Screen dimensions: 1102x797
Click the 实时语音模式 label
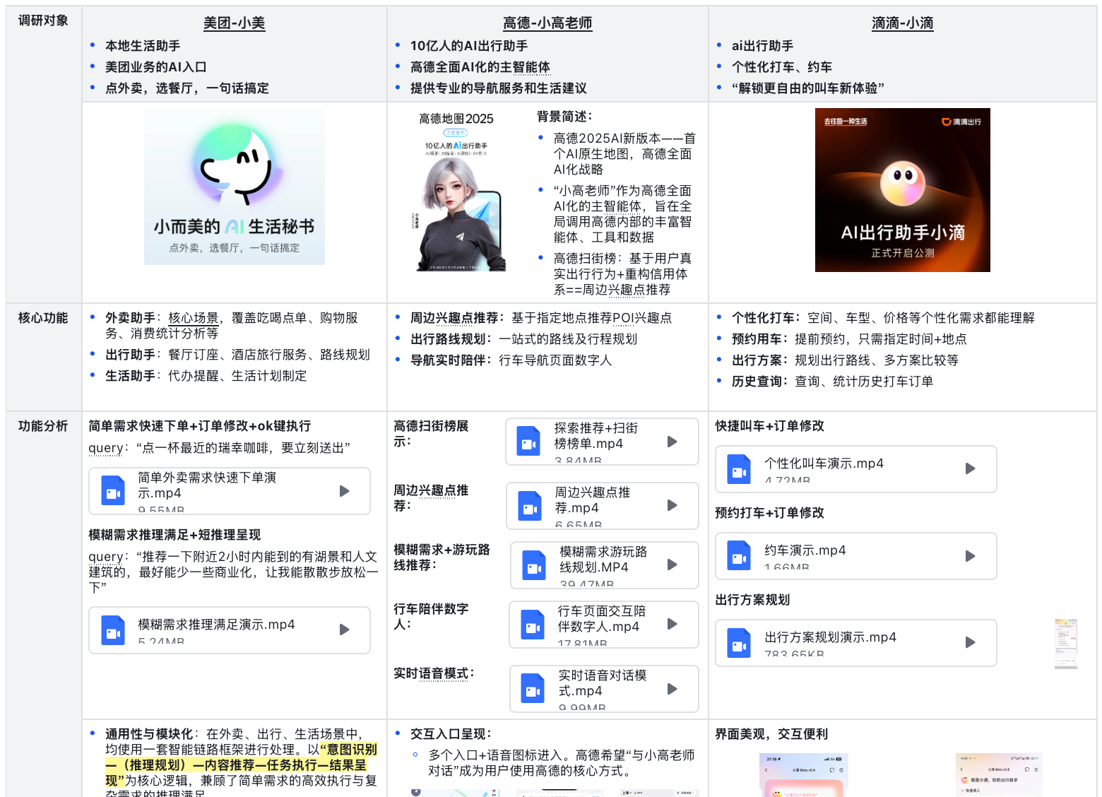[x=434, y=674]
